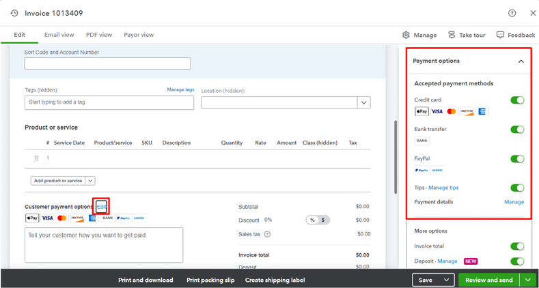Switch to Payor view tab

[139, 35]
